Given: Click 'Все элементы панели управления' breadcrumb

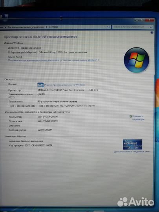Looking at the screenshot, I should click(26, 27).
